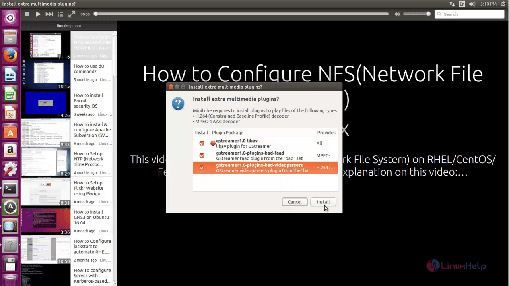Cancel the plugin installation dialog

tap(295, 202)
